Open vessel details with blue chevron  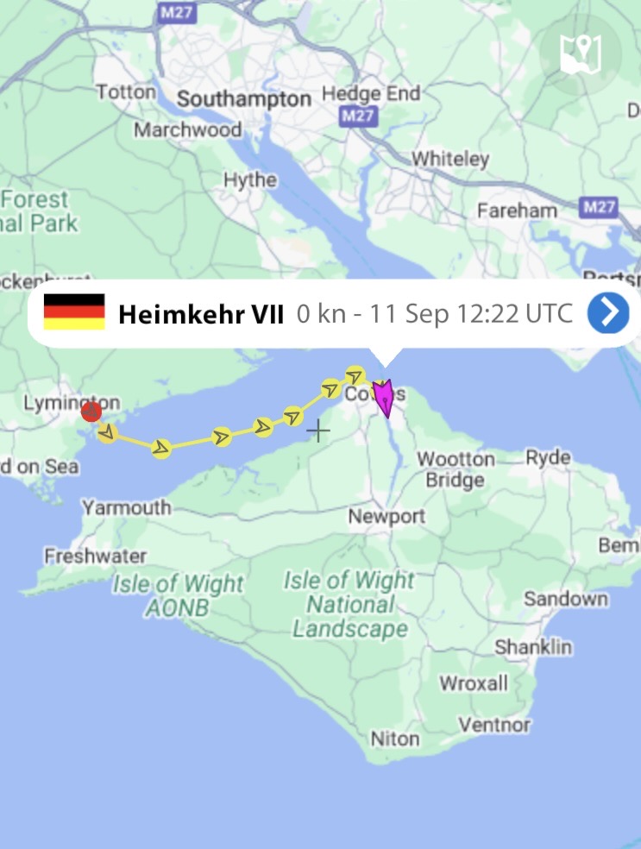tap(608, 313)
